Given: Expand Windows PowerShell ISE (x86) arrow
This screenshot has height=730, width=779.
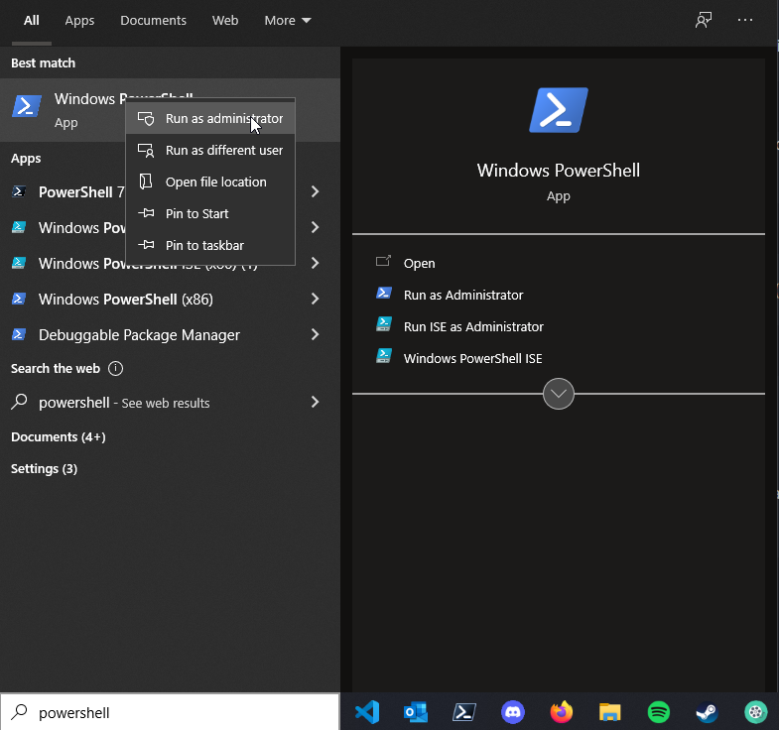Looking at the screenshot, I should (x=315, y=263).
